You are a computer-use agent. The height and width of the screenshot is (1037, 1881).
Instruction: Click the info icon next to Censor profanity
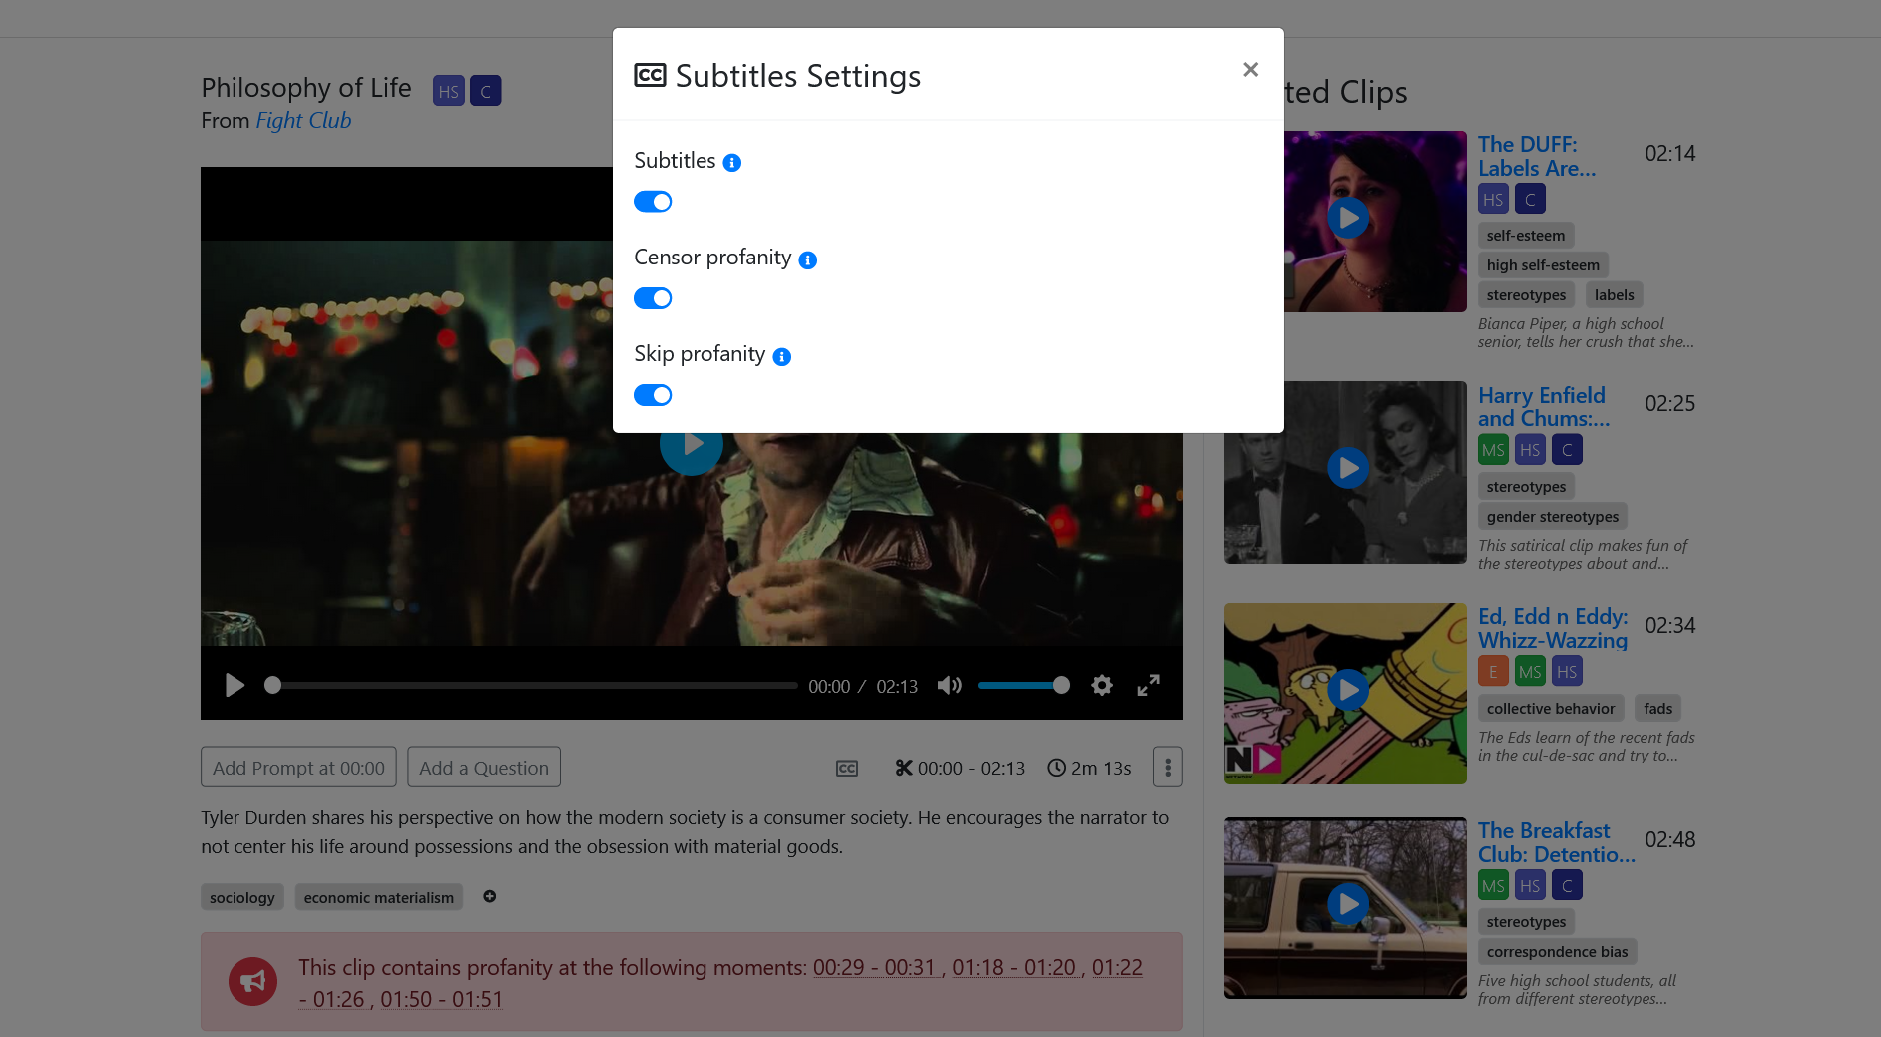[808, 260]
